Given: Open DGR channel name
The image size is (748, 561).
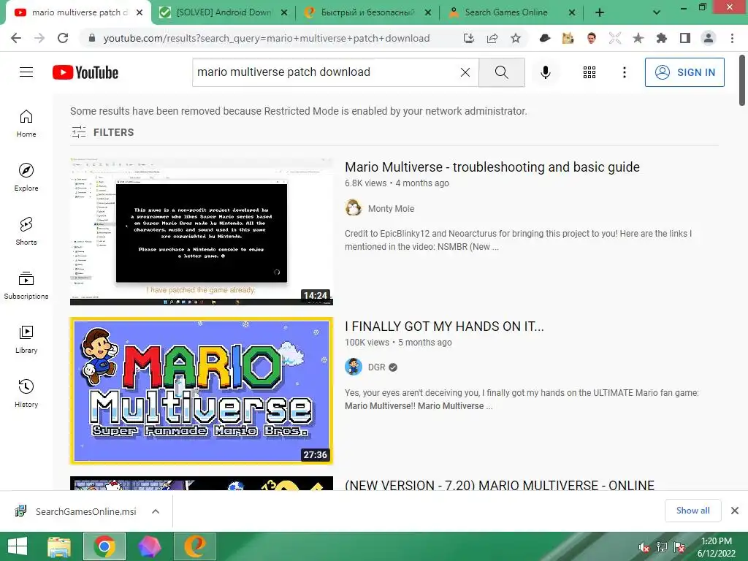Looking at the screenshot, I should 376,367.
